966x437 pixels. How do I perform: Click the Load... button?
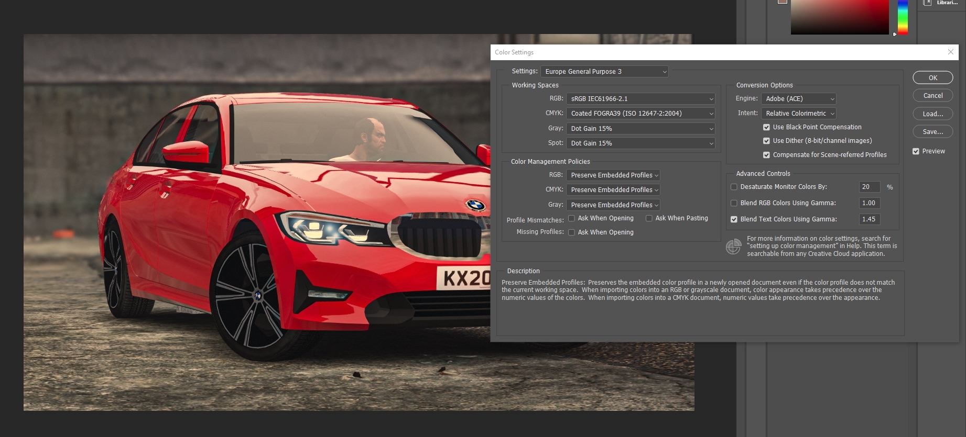pos(932,114)
